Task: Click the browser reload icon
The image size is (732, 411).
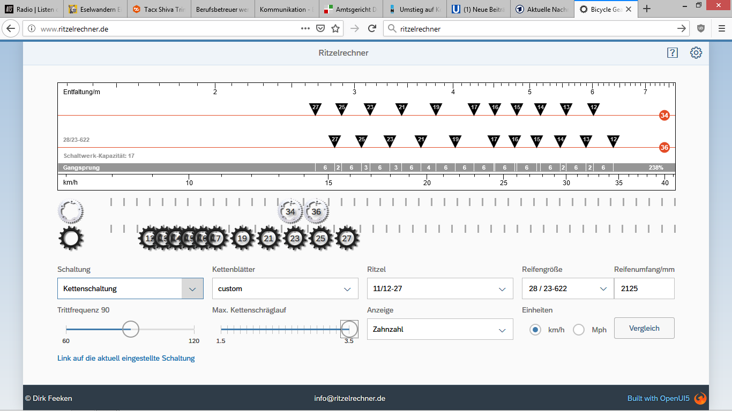Action: tap(372, 28)
